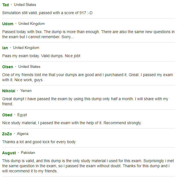Image resolution: width=177 pixels, height=178 pixels.
Task: Click United States next to Tad
Action: point(25,5)
